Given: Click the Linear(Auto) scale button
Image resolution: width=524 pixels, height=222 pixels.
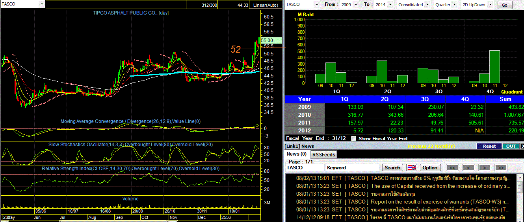Looking at the screenshot, I should click(x=266, y=5).
